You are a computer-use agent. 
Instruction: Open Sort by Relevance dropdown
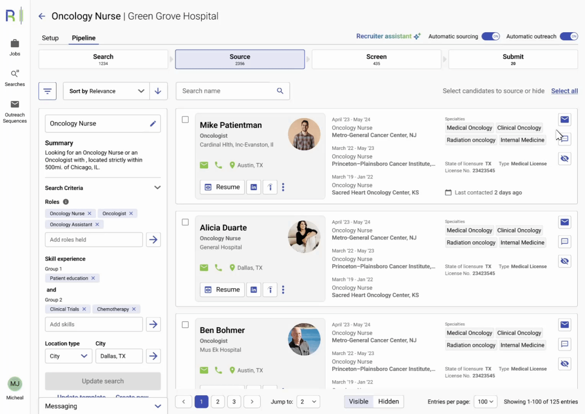click(x=106, y=91)
